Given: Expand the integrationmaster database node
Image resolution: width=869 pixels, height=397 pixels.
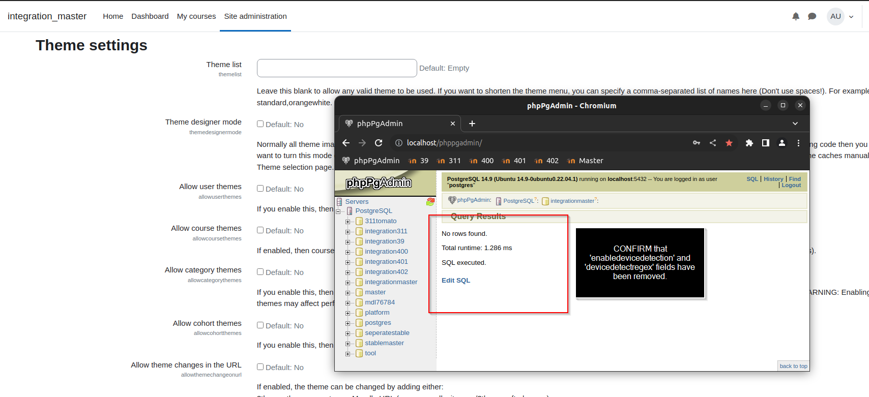Looking at the screenshot, I should (348, 283).
